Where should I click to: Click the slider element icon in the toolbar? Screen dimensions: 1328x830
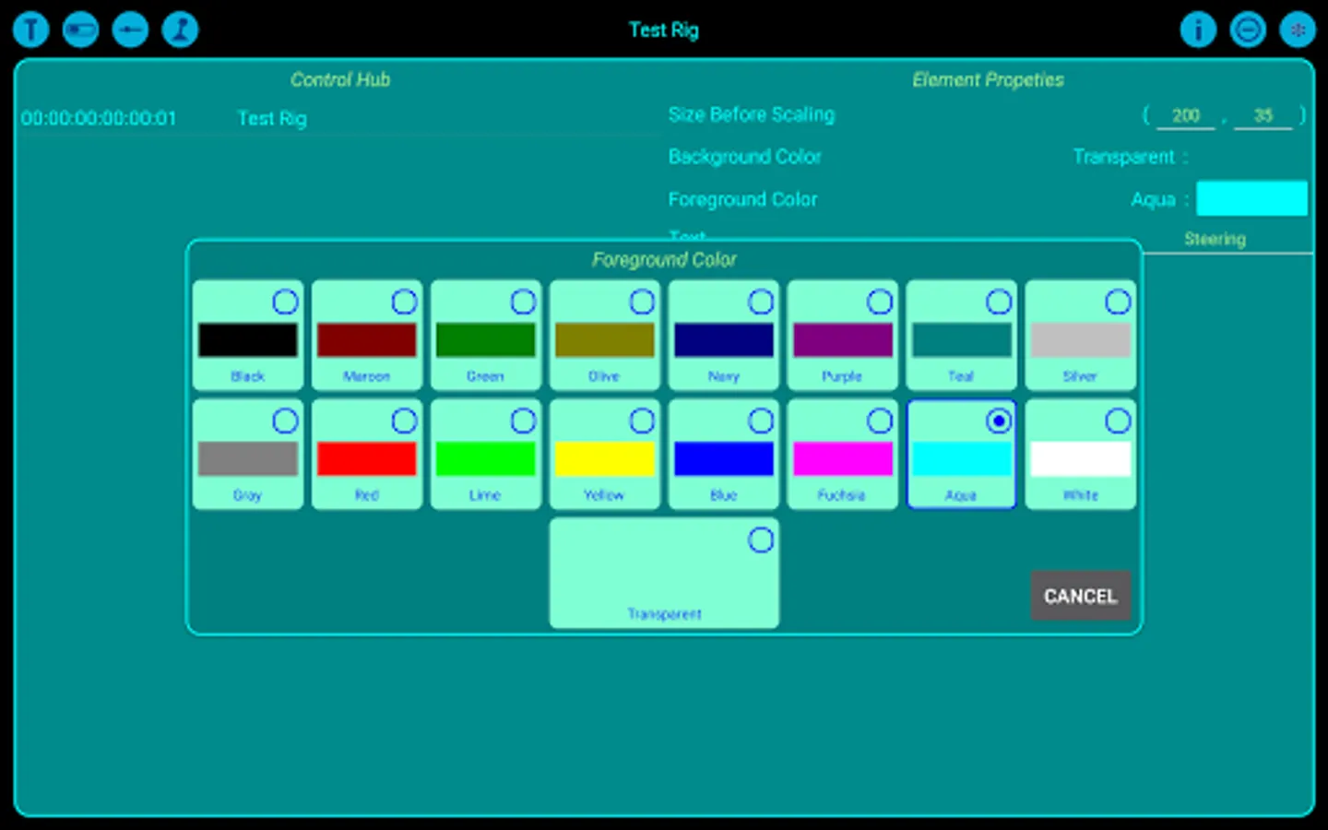pos(130,30)
